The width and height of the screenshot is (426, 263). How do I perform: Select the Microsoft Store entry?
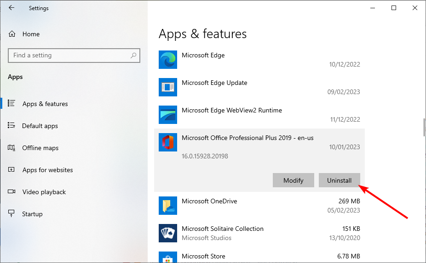203,256
